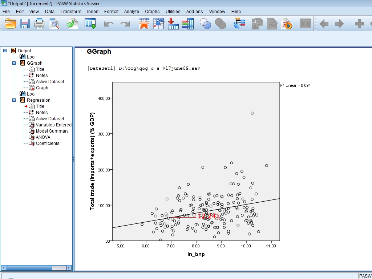Click the Go to Data star icon
The image size is (372, 279).
pyautogui.click(x=144, y=24)
